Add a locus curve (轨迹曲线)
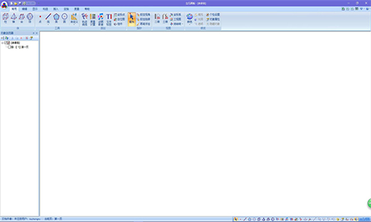 pos(85,19)
